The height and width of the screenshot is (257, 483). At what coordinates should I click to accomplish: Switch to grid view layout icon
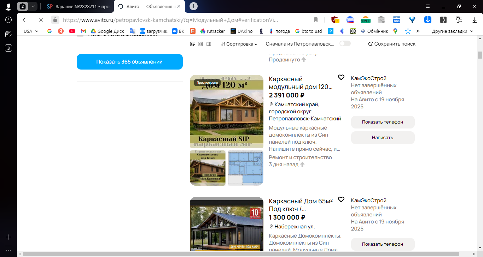[x=201, y=44]
